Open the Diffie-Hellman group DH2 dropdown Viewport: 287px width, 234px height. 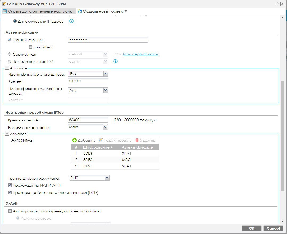pos(107,178)
